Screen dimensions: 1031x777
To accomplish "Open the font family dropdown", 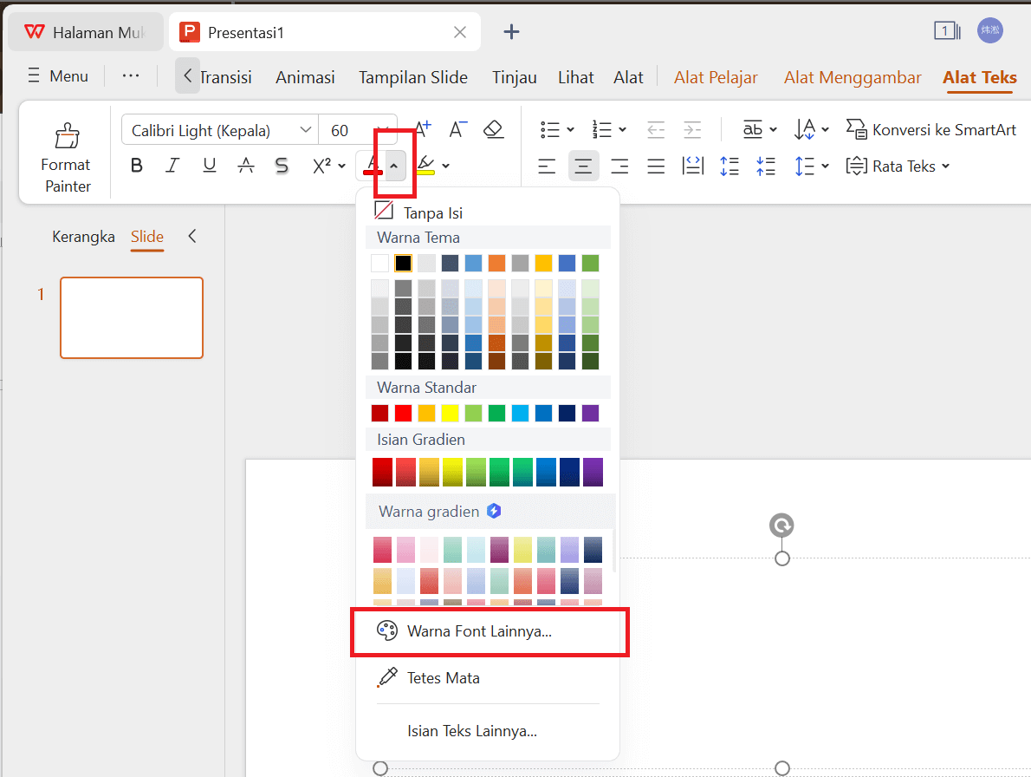I will (x=306, y=128).
